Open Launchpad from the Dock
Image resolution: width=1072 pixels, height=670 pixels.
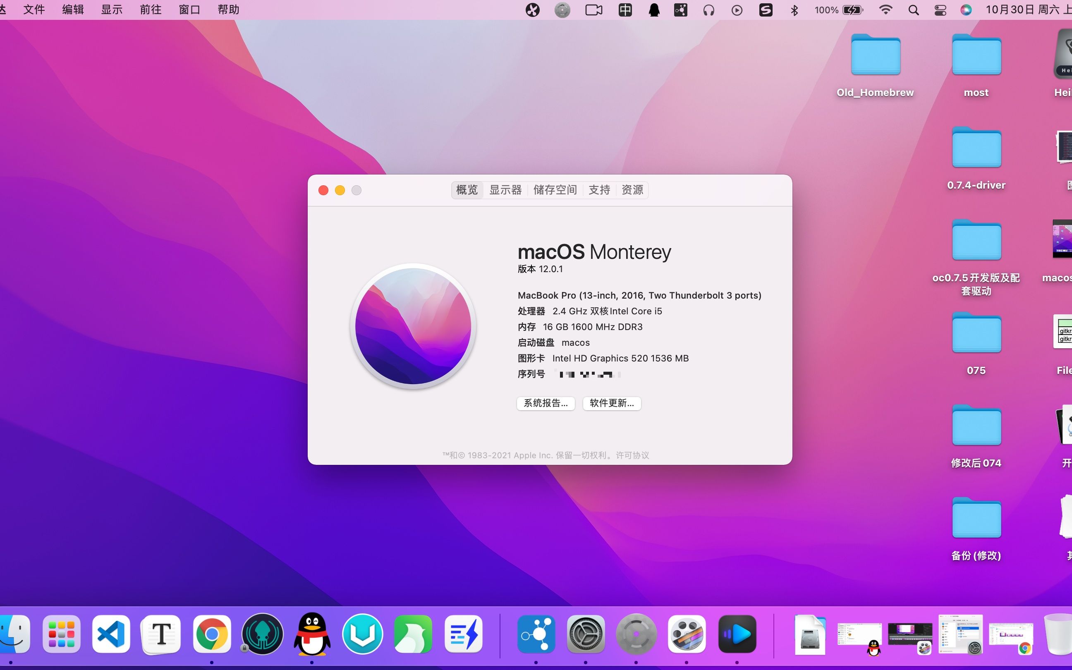[61, 634]
